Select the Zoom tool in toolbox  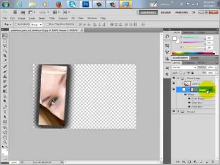click(5, 142)
